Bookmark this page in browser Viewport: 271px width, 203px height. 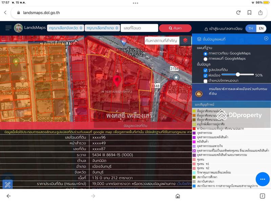pos(249,13)
